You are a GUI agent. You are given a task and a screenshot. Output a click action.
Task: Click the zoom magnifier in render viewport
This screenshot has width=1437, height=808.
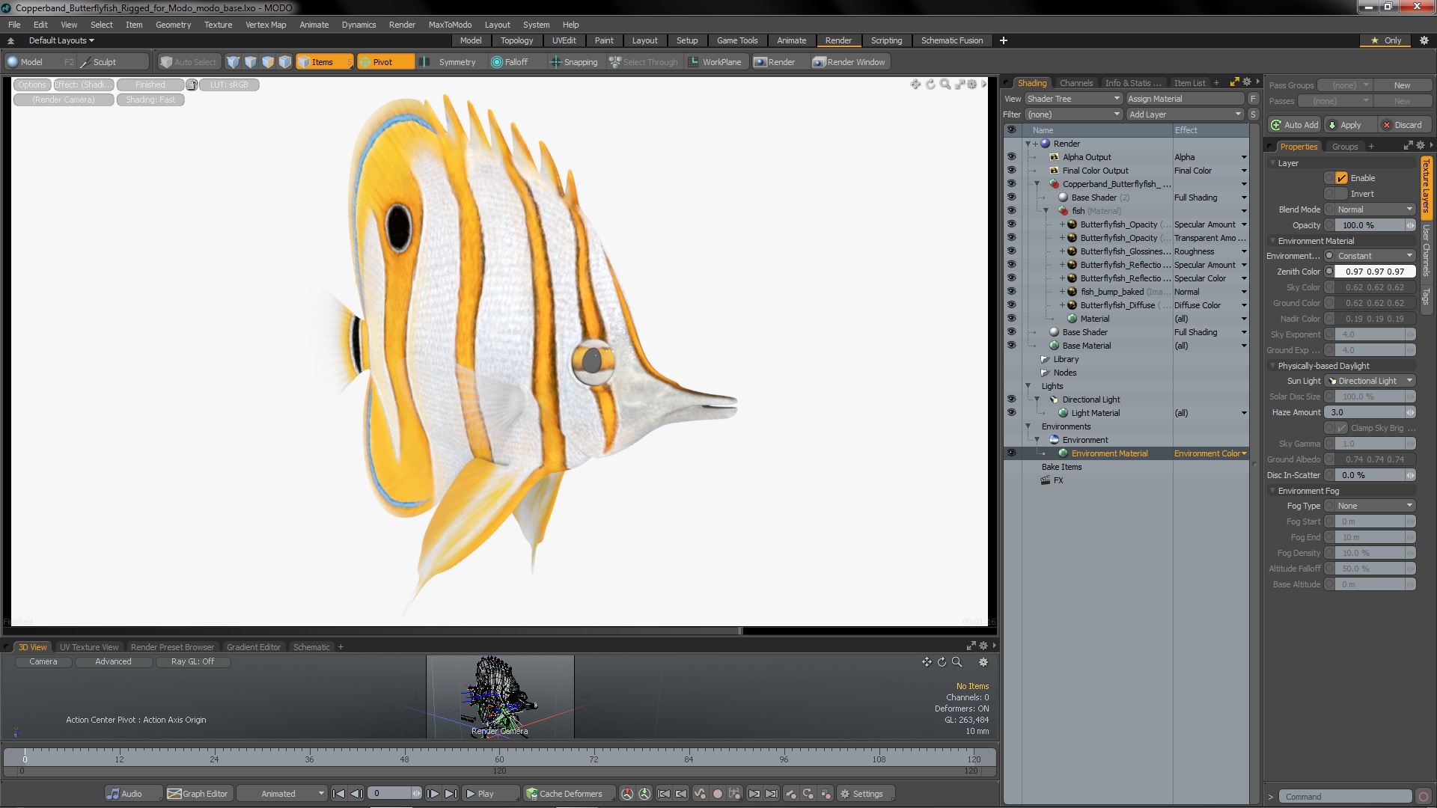click(945, 85)
